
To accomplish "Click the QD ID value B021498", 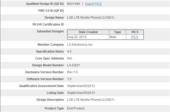I will [x=73, y=4].
